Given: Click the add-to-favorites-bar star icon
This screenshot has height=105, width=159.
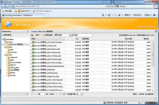Looking at the screenshot, I should [x=16, y=11].
